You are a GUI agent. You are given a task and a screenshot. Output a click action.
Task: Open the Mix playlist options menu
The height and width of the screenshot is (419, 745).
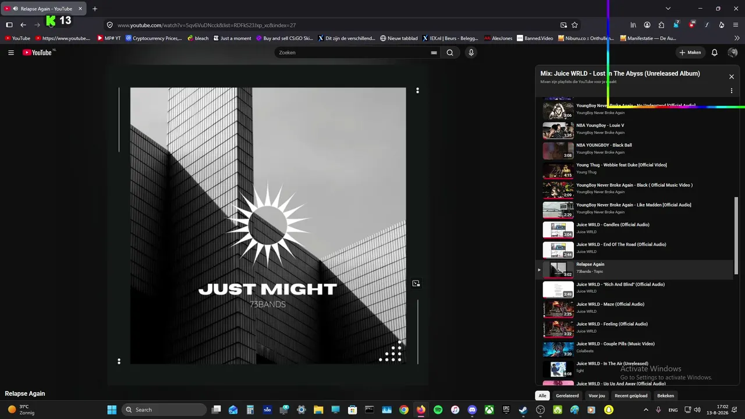[x=732, y=91]
